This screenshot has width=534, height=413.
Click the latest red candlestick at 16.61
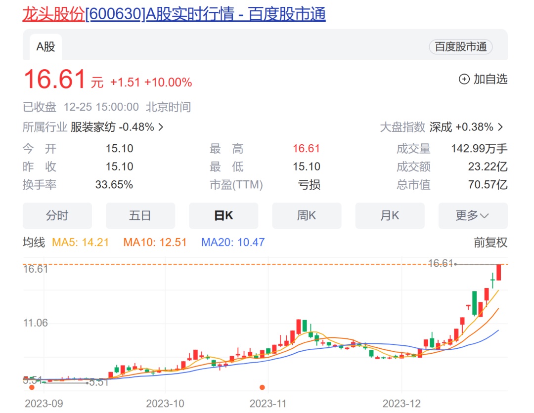point(498,272)
